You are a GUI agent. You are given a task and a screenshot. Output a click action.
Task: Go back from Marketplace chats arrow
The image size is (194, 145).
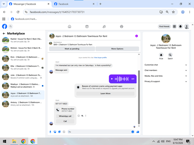pos(4,34)
